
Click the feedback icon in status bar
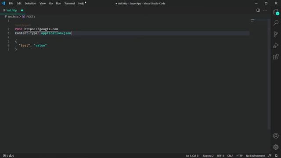pyautogui.click(x=270, y=156)
